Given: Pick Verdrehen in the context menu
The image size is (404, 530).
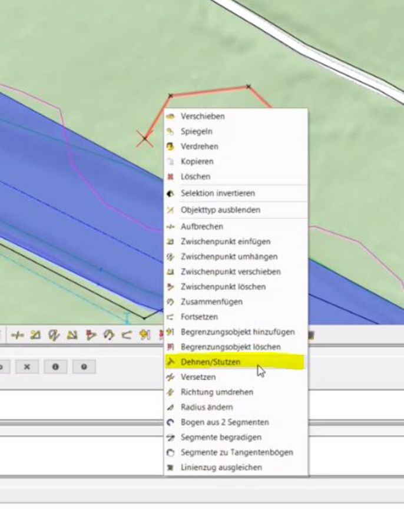Looking at the screenshot, I should coord(236,147).
